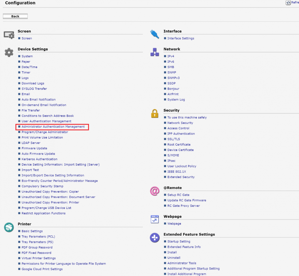Click the Security padlock icon
This screenshot has width=299, height=276.
[x=155, y=114]
